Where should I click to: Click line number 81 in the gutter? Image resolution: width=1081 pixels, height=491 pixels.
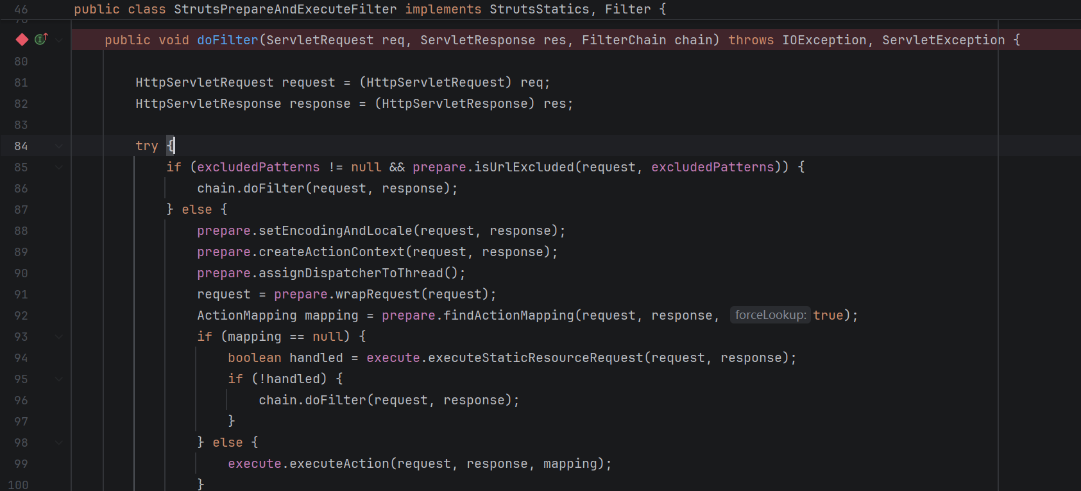pyautogui.click(x=21, y=83)
